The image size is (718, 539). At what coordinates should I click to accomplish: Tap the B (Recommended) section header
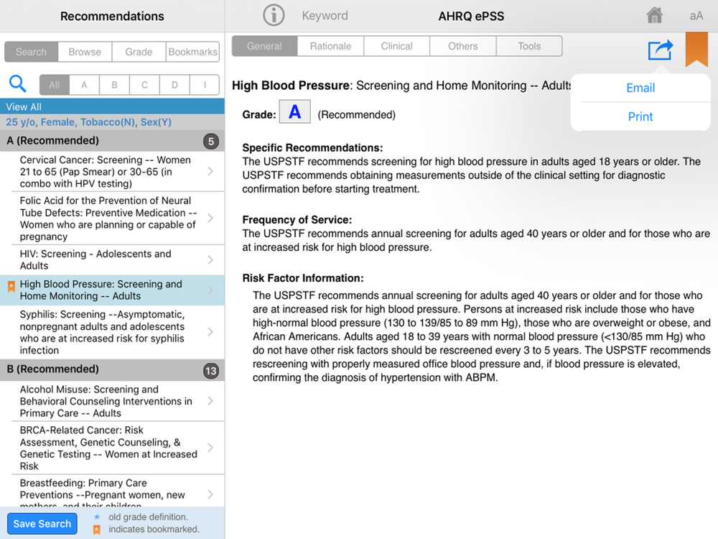pos(112,369)
